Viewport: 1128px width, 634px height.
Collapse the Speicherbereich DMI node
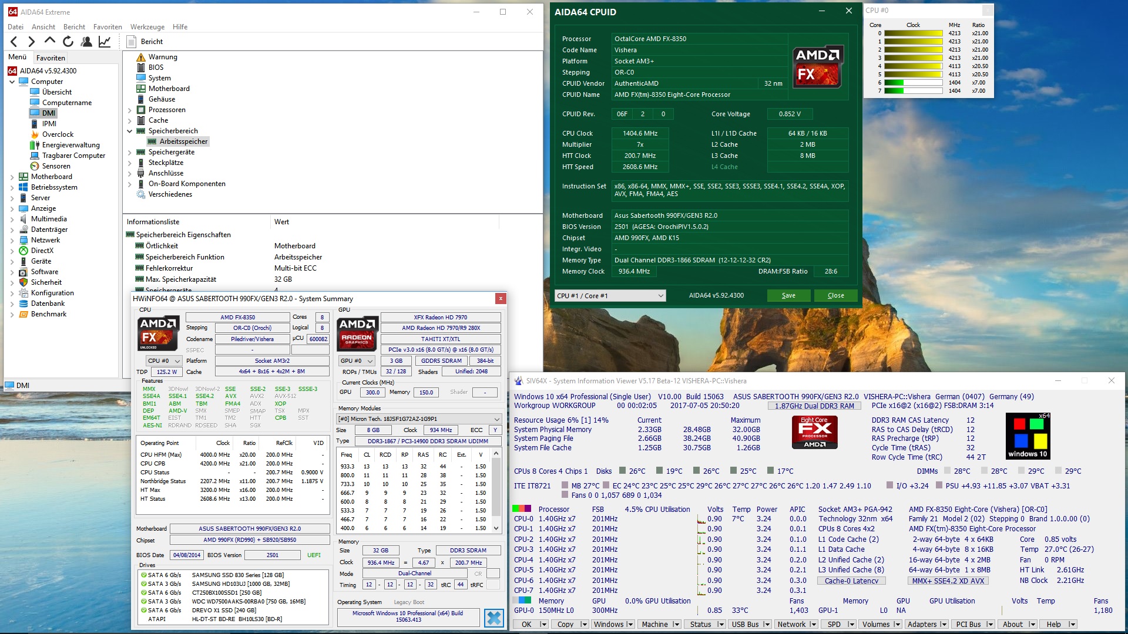tap(130, 131)
